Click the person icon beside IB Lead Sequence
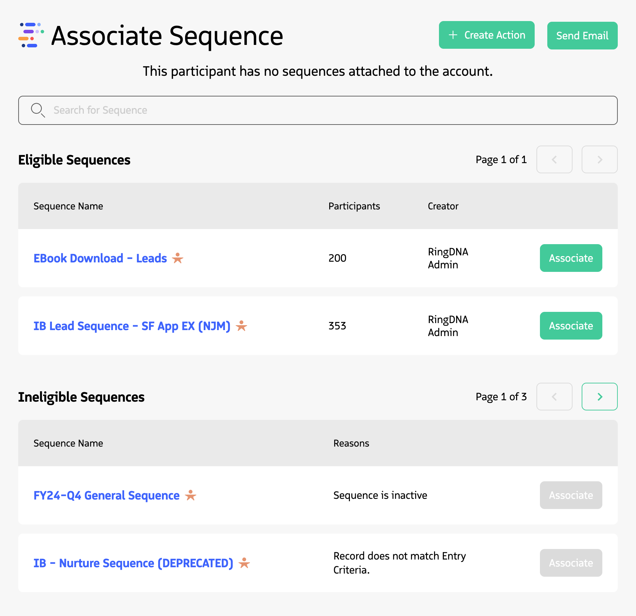 [x=242, y=326]
